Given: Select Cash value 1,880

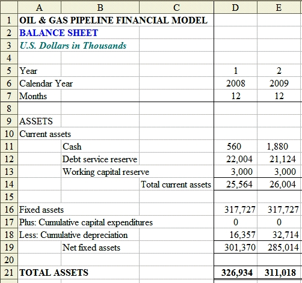Looking at the screenshot, I should pyautogui.click(x=279, y=147).
